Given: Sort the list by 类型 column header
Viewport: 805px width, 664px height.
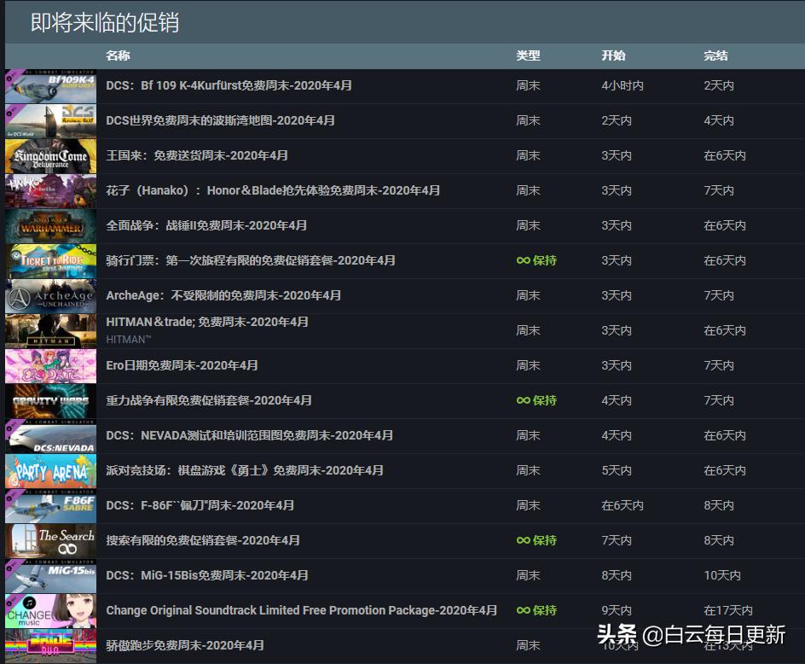Looking at the screenshot, I should coord(528,55).
